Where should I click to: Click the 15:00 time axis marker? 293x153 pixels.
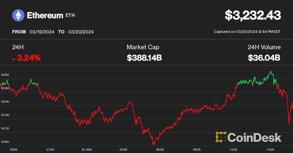click(270, 150)
